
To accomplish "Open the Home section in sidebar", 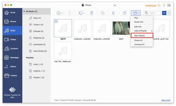I will tap(12, 12).
